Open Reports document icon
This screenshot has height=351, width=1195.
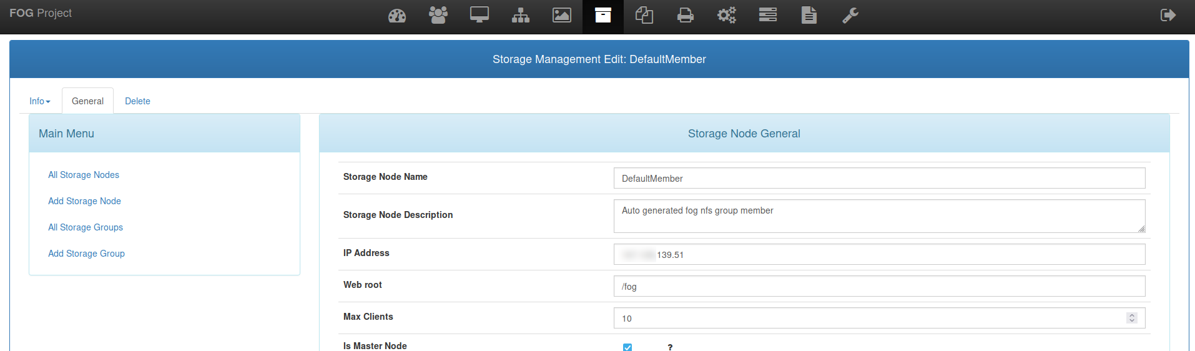click(x=809, y=16)
